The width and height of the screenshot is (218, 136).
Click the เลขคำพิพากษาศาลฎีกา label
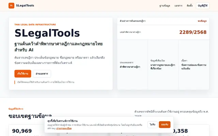pos(130,32)
